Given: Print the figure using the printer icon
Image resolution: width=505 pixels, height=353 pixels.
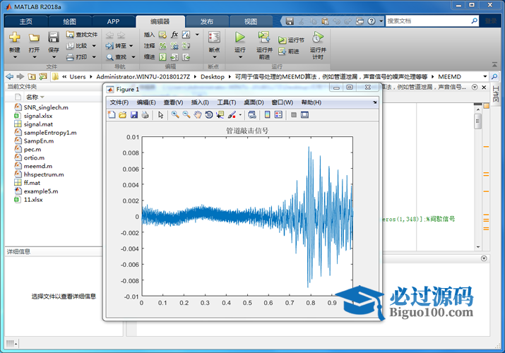Looking at the screenshot, I should [x=145, y=114].
